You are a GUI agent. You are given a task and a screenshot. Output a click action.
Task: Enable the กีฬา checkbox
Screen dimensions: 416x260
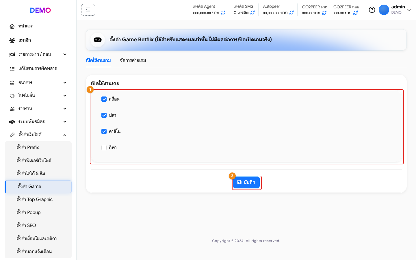coord(104,148)
